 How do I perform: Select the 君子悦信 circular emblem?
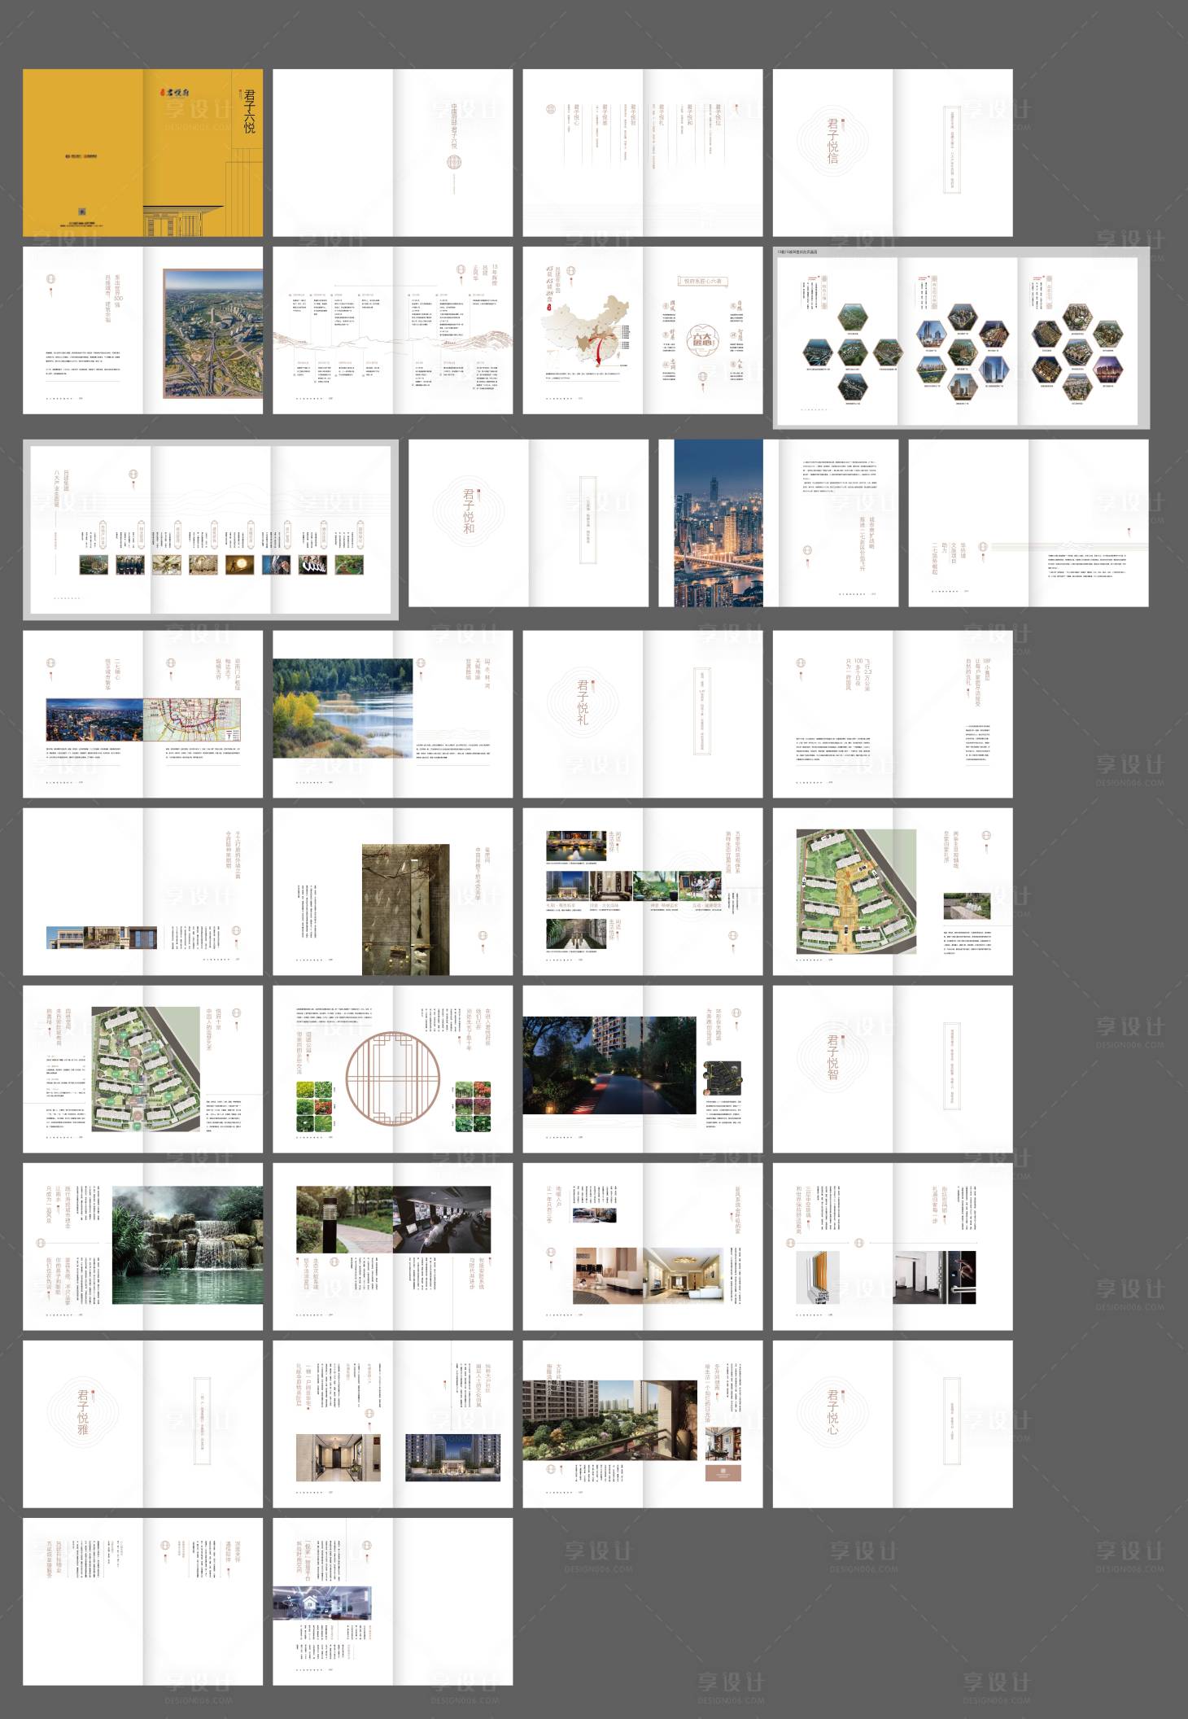point(832,141)
